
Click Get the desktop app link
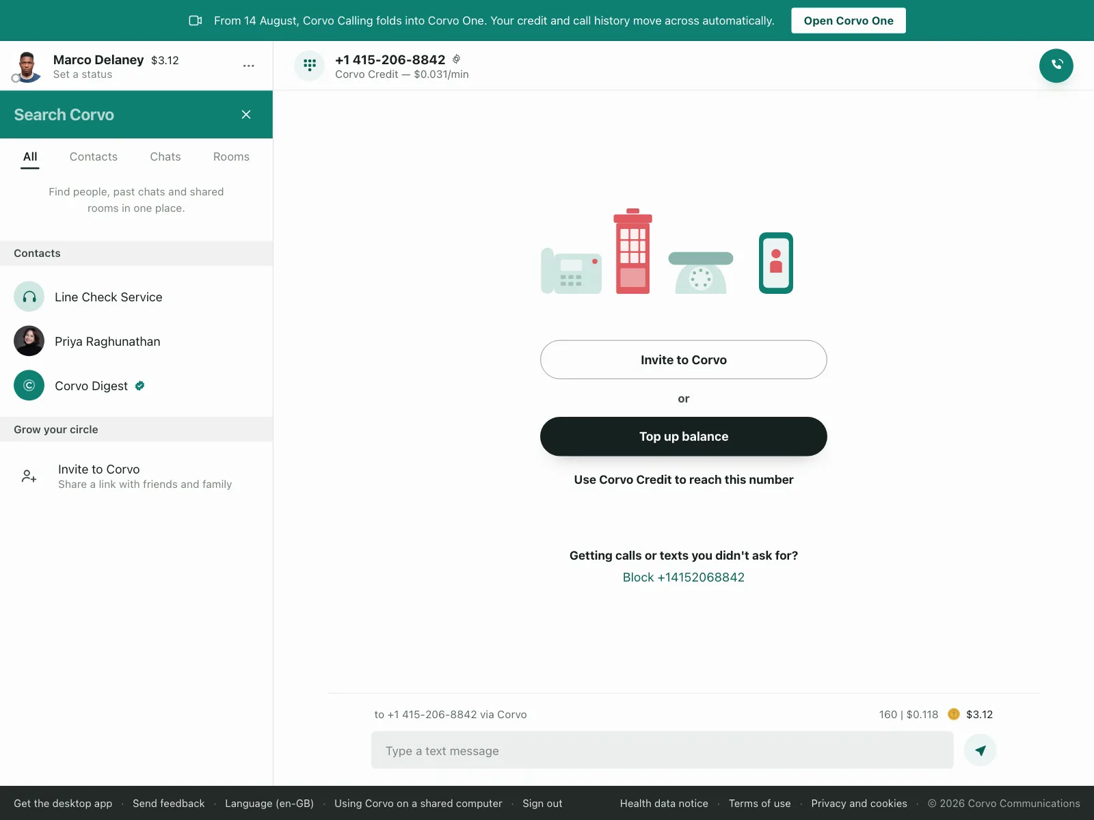point(63,804)
